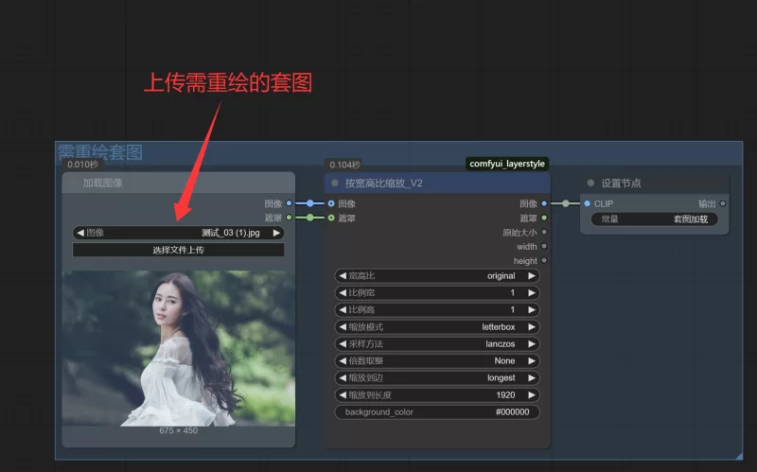This screenshot has width=757, height=472.
Task: Click the CLIP input port on 设置节点
Action: (587, 203)
